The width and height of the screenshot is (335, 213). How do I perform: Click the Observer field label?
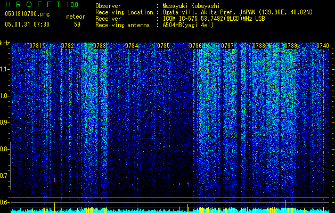(x=108, y=6)
